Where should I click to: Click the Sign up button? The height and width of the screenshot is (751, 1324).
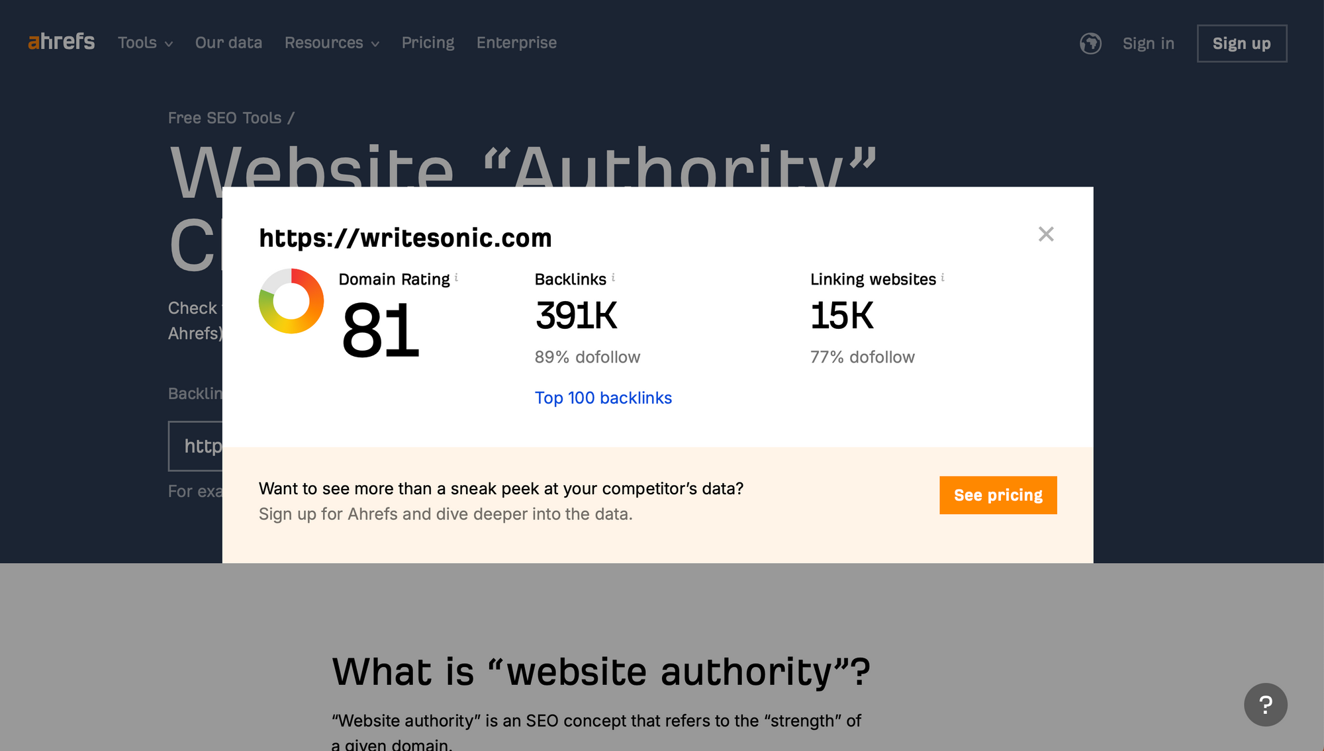coord(1241,43)
